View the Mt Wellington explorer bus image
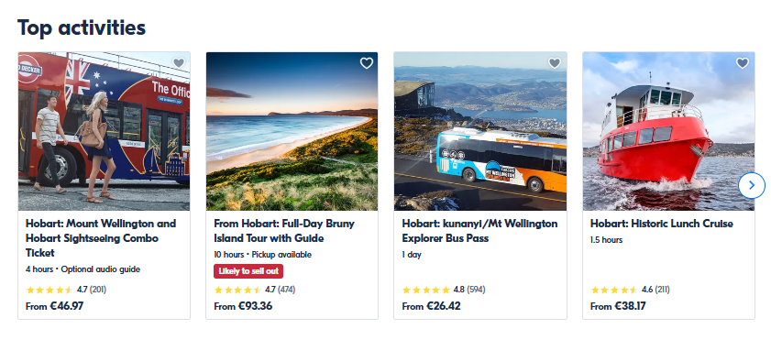 [479, 131]
